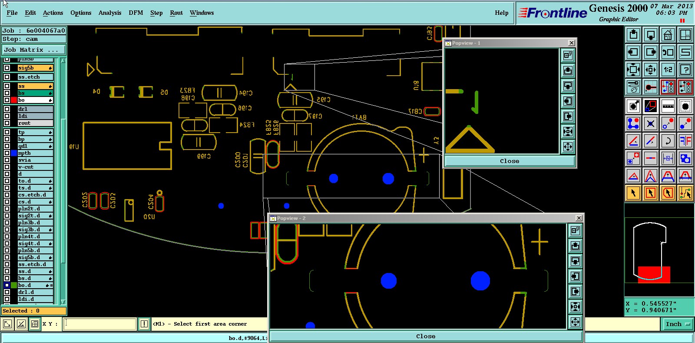Toggle the sig5b layer checkbox
This screenshot has width=695, height=343.
(7, 68)
